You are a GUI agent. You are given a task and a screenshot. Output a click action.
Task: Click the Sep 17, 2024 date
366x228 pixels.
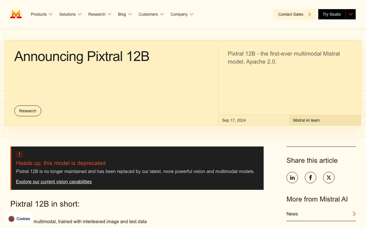(234, 120)
